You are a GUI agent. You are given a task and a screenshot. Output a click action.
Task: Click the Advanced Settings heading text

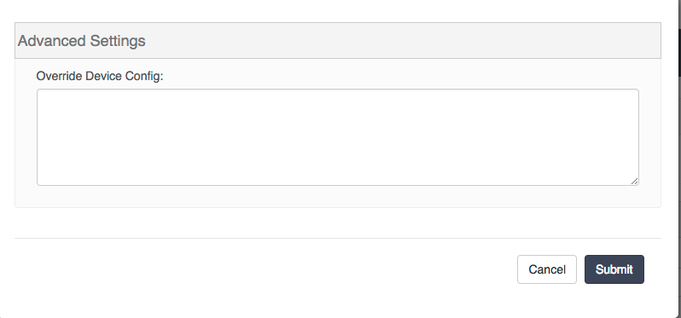coord(81,41)
